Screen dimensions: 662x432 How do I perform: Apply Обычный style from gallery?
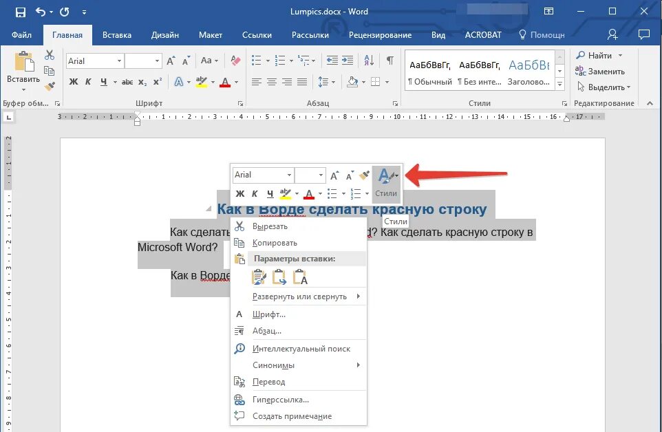430,72
